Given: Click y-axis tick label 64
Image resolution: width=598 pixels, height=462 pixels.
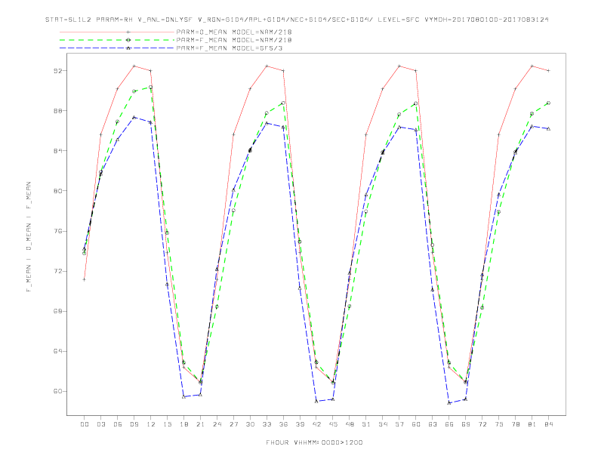Looking at the screenshot, I should pos(58,352).
